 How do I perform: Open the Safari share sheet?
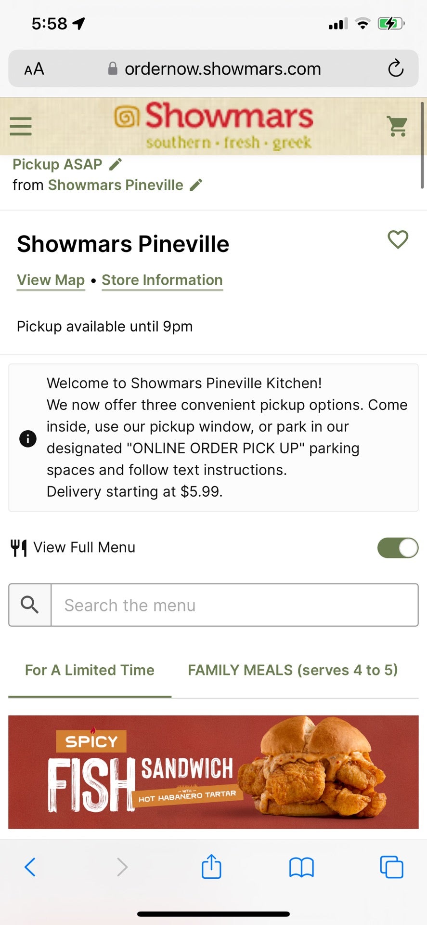point(211,867)
